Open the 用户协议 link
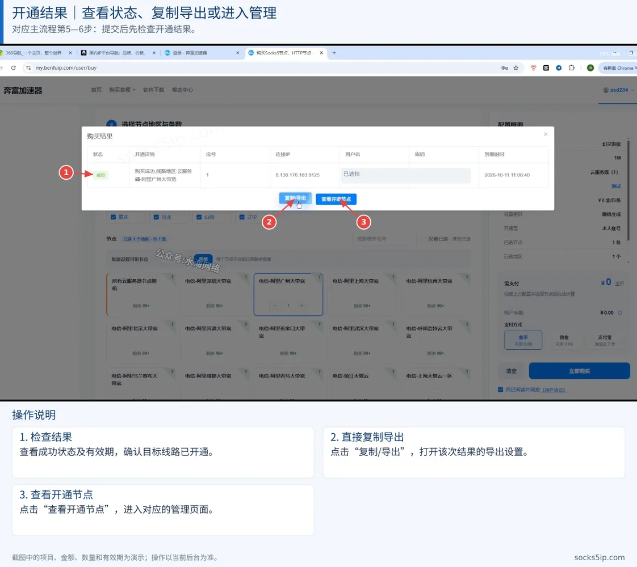The width and height of the screenshot is (637, 567). click(x=554, y=390)
